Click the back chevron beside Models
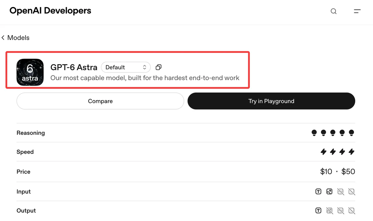Screen dimensions: 373x221 (x=3, y=38)
